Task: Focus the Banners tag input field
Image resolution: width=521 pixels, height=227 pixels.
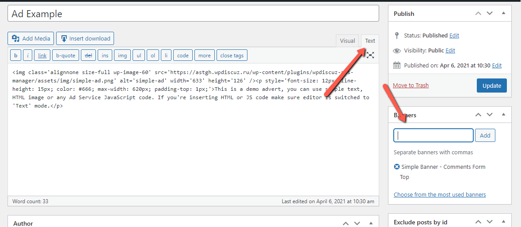Action: (433, 135)
